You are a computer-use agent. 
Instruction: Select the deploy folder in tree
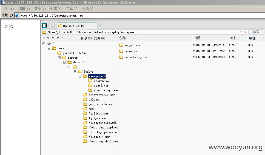pos(89,71)
